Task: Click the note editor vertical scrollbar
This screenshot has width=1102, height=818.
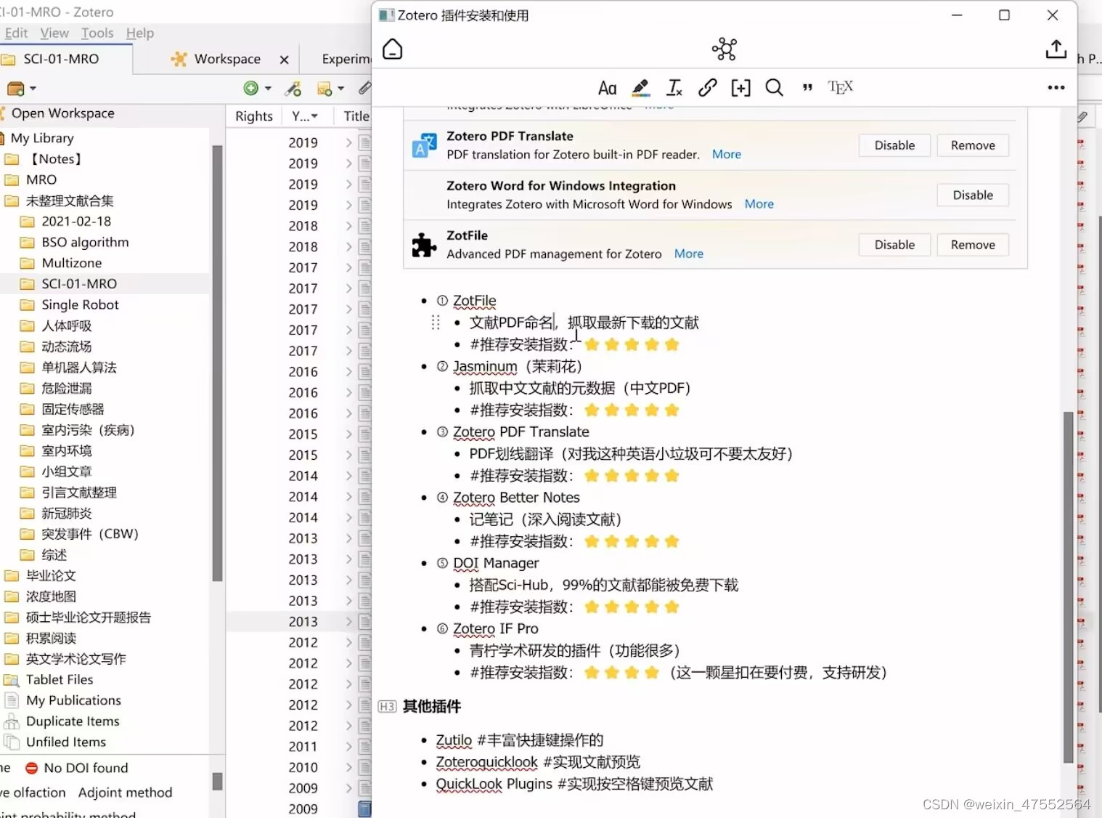Action: [1068, 587]
